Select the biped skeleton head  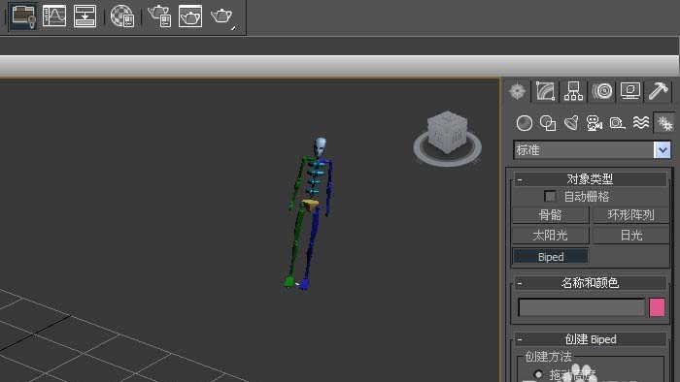tap(320, 146)
